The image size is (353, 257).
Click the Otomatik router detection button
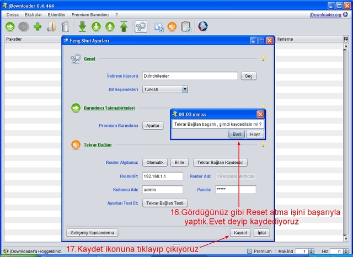coord(155,163)
